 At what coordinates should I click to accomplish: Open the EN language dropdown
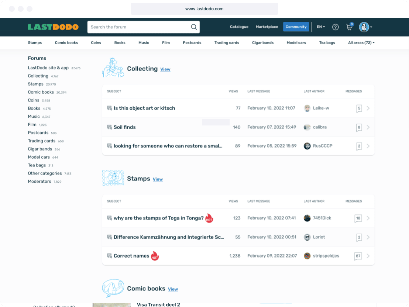click(x=321, y=27)
